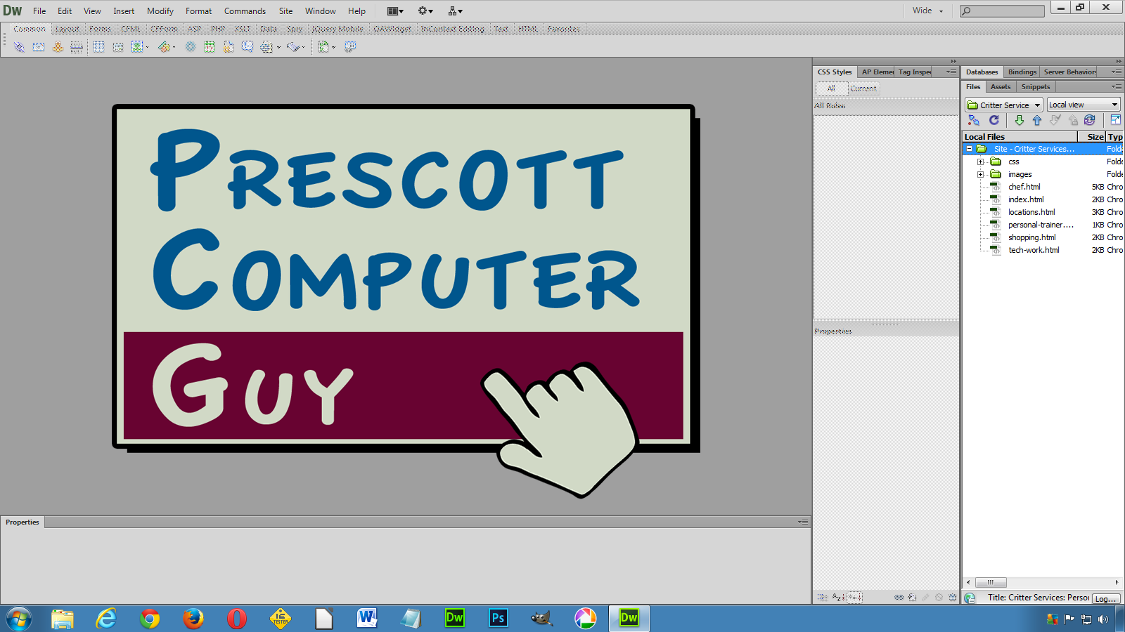Open the Critter Service site dropdown

pos(1004,105)
